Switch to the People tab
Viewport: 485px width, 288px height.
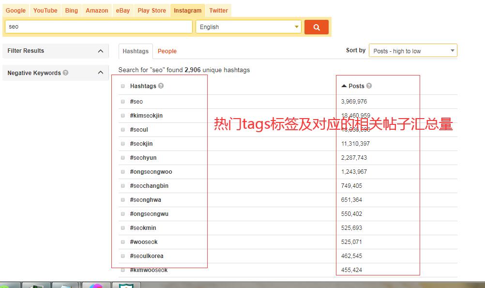click(167, 51)
